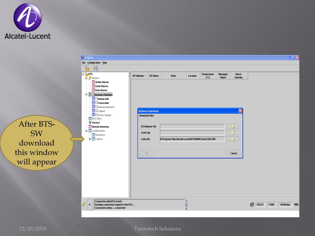Click the Coda File path field

pyautogui.click(x=192, y=139)
